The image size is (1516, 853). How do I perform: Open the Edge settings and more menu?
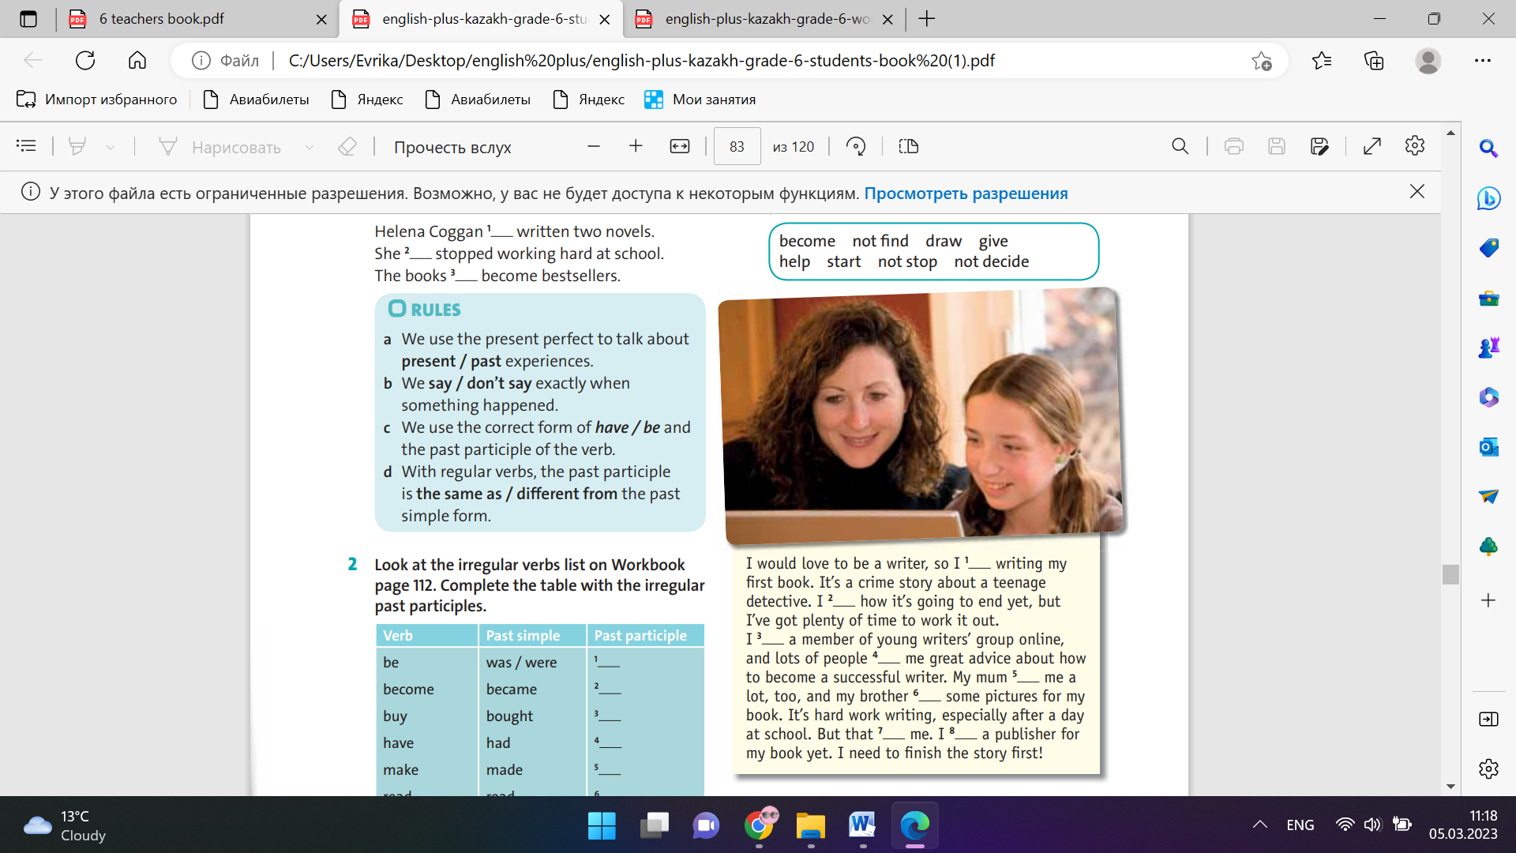pos(1483,61)
